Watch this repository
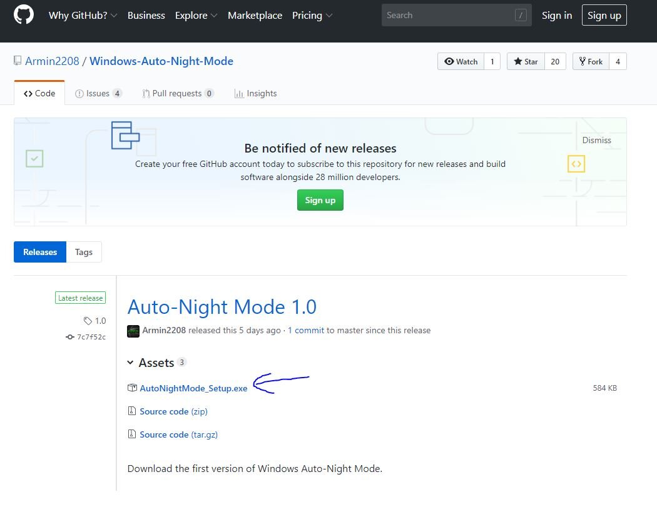The image size is (657, 507). click(461, 61)
